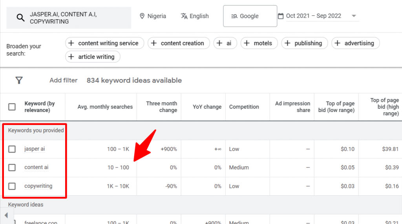Click the '$0.39' high range bid
This screenshot has width=402, height=224.
pos(392,167)
